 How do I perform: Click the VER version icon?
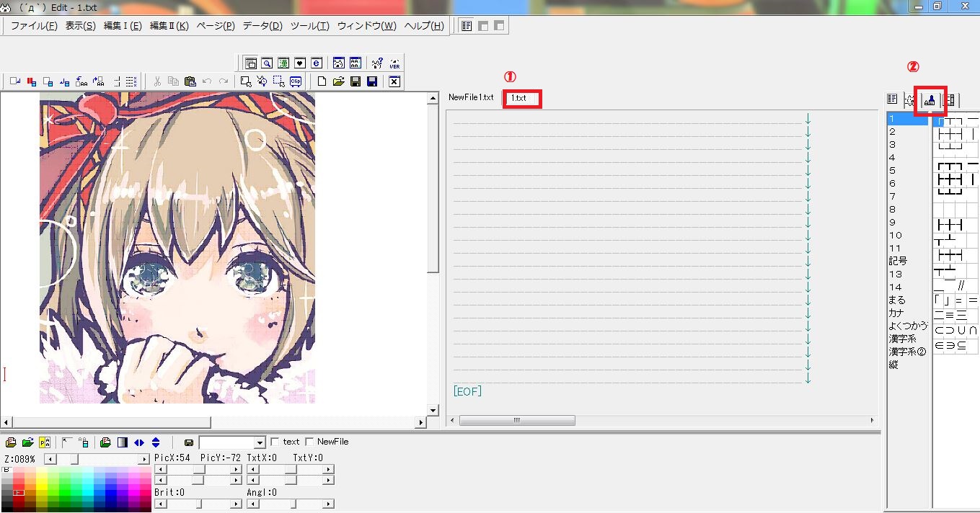(394, 63)
